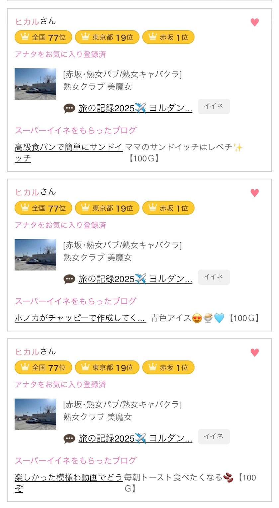Click speech bubble icon in the middle card

point(69,279)
